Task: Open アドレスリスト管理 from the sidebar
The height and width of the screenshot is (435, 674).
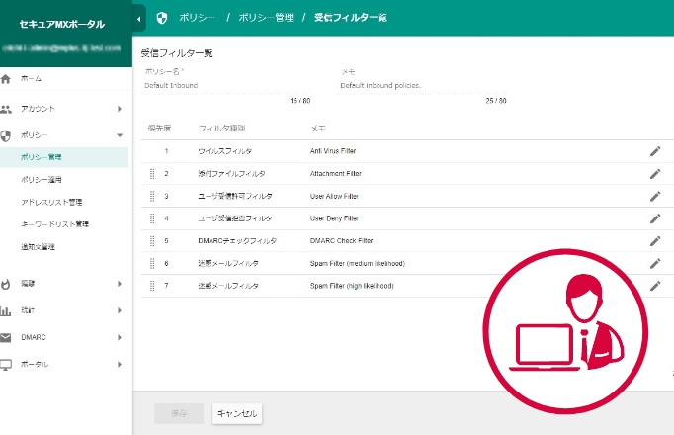Action: pos(51,202)
